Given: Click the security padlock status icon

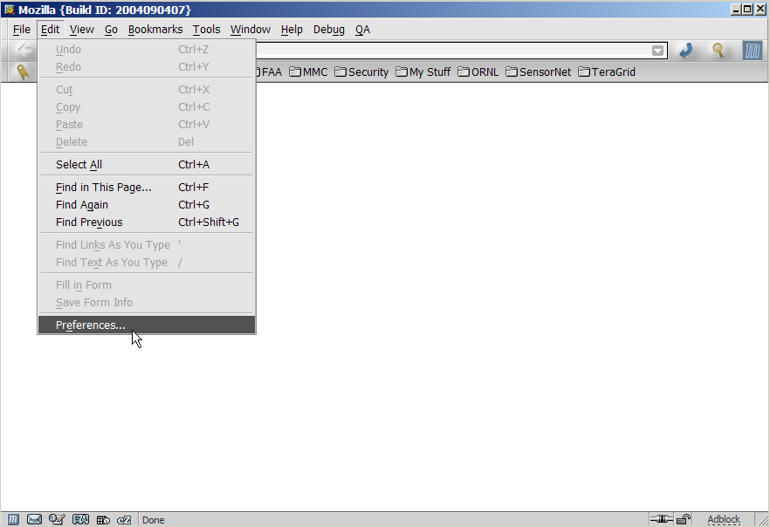Looking at the screenshot, I should coord(684,519).
